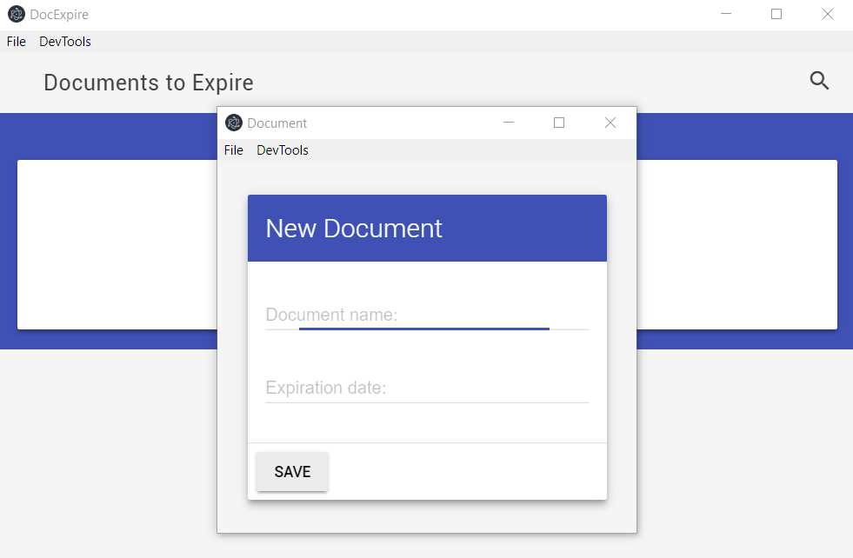
Task: Click the swirl logo beside 'Document' title
Action: 233,123
